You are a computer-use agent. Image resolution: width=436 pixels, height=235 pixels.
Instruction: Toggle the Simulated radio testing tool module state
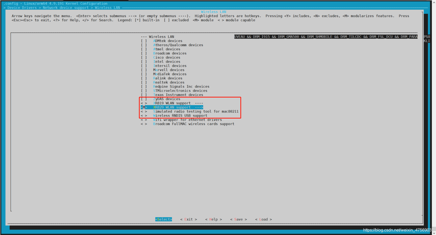(144, 112)
